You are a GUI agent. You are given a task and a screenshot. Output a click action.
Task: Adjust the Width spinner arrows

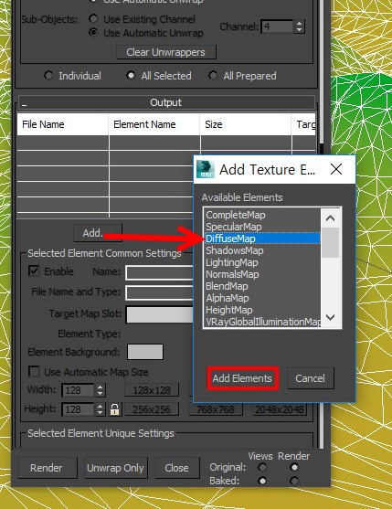[x=101, y=390]
